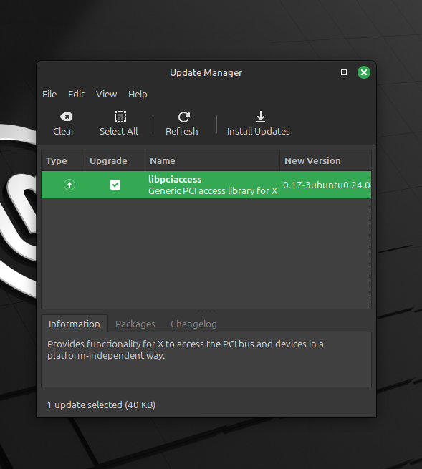Uncheck the libpciaccess upgrade checkbox
This screenshot has width=422, height=469.
tap(115, 185)
